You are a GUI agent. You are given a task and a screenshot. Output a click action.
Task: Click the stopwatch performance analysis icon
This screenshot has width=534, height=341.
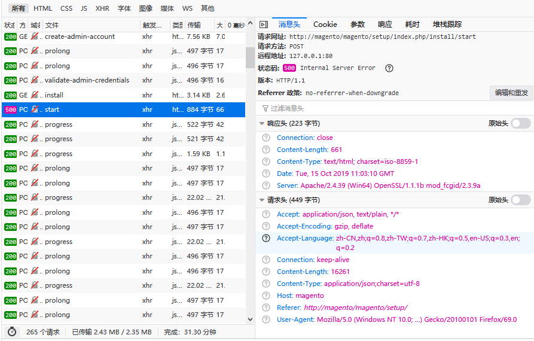click(12, 331)
